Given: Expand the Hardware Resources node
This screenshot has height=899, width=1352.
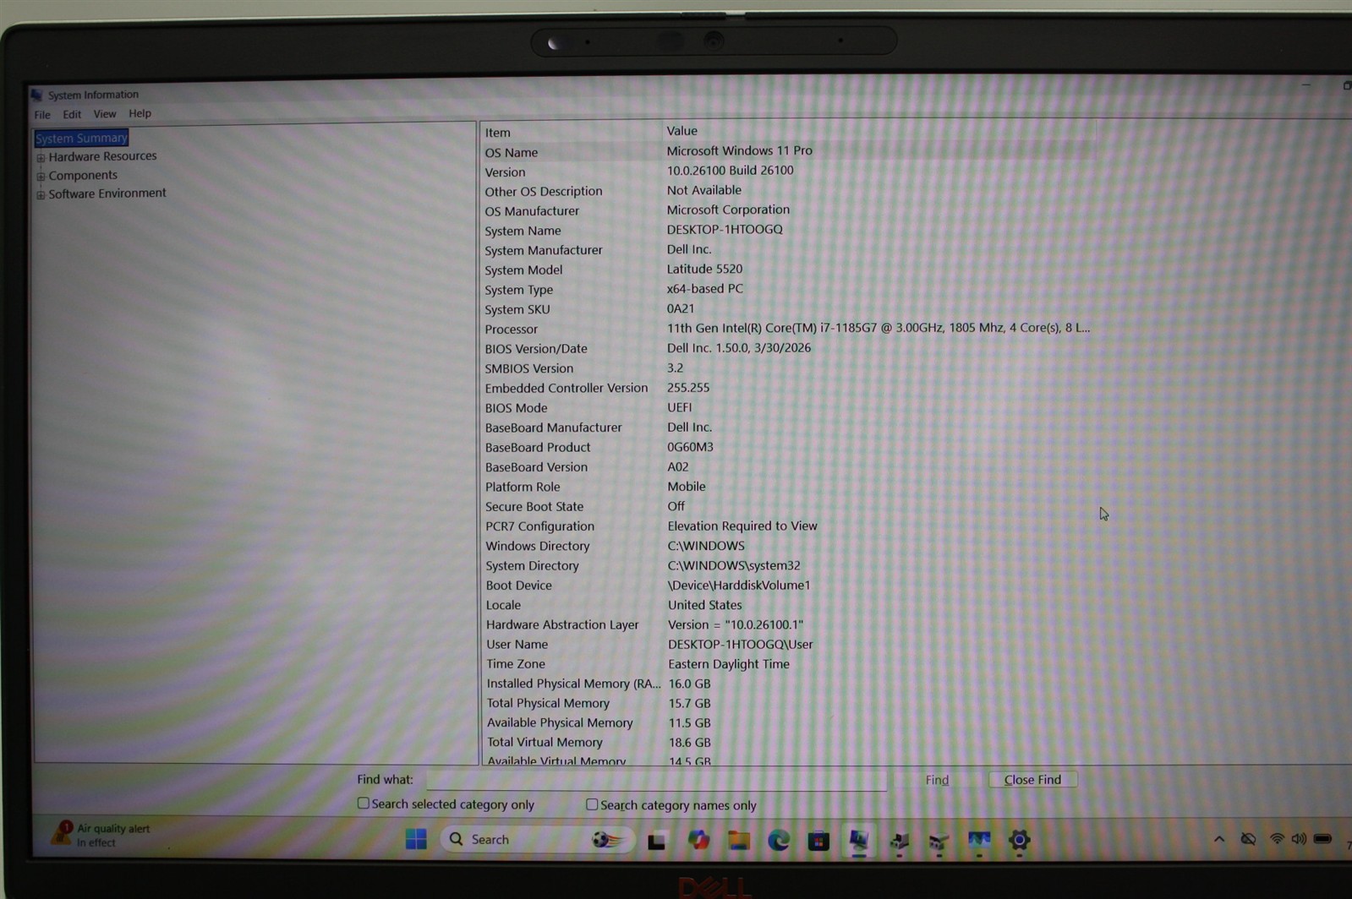Looking at the screenshot, I should click(41, 157).
